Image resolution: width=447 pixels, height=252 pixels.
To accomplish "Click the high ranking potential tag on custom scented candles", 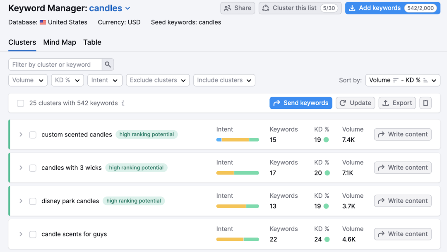I will pos(147,134).
